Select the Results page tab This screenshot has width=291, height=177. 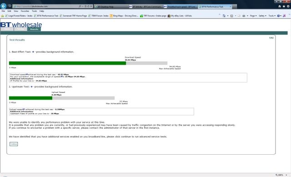[34, 29]
